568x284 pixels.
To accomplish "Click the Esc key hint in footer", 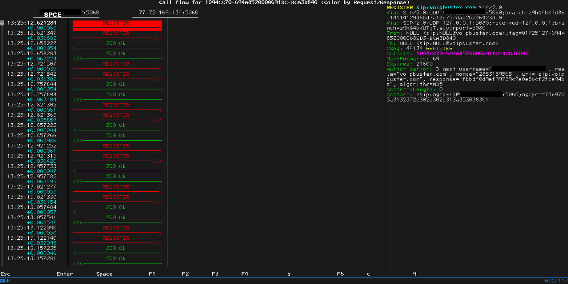I will [x=5, y=274].
